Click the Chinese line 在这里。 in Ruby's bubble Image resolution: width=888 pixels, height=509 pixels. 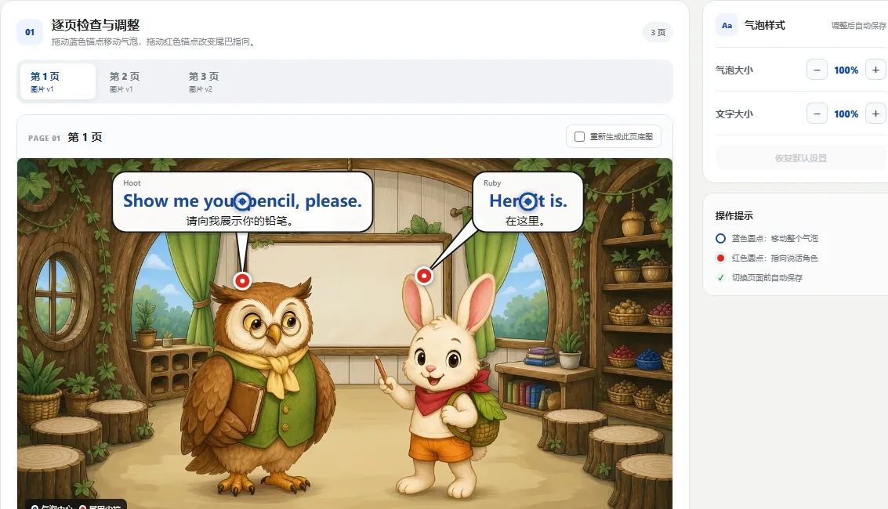click(525, 221)
